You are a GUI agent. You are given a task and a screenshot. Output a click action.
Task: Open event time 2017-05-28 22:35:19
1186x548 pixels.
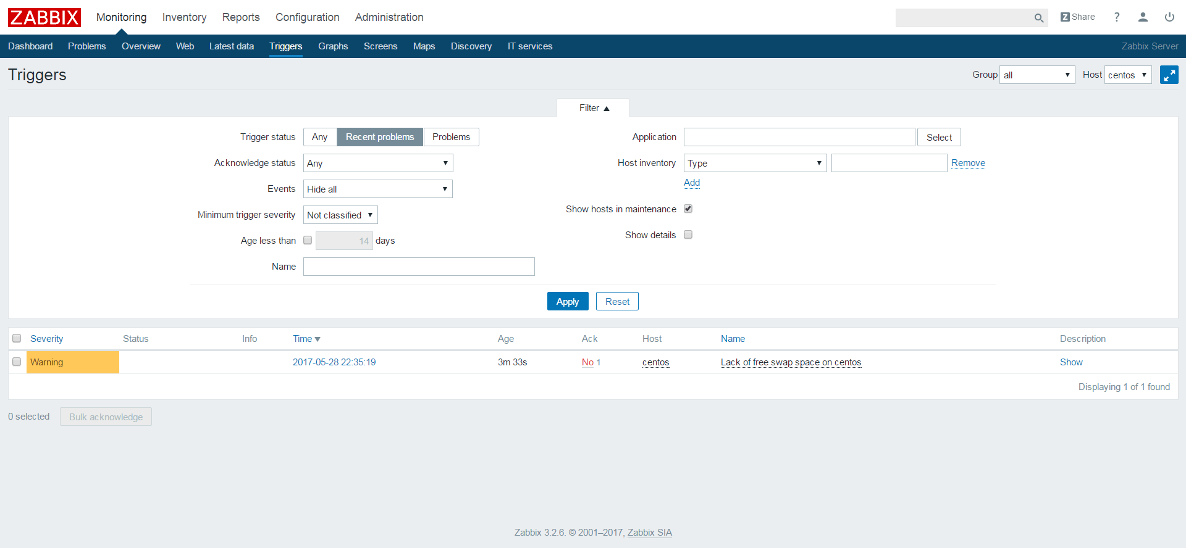[x=334, y=362]
